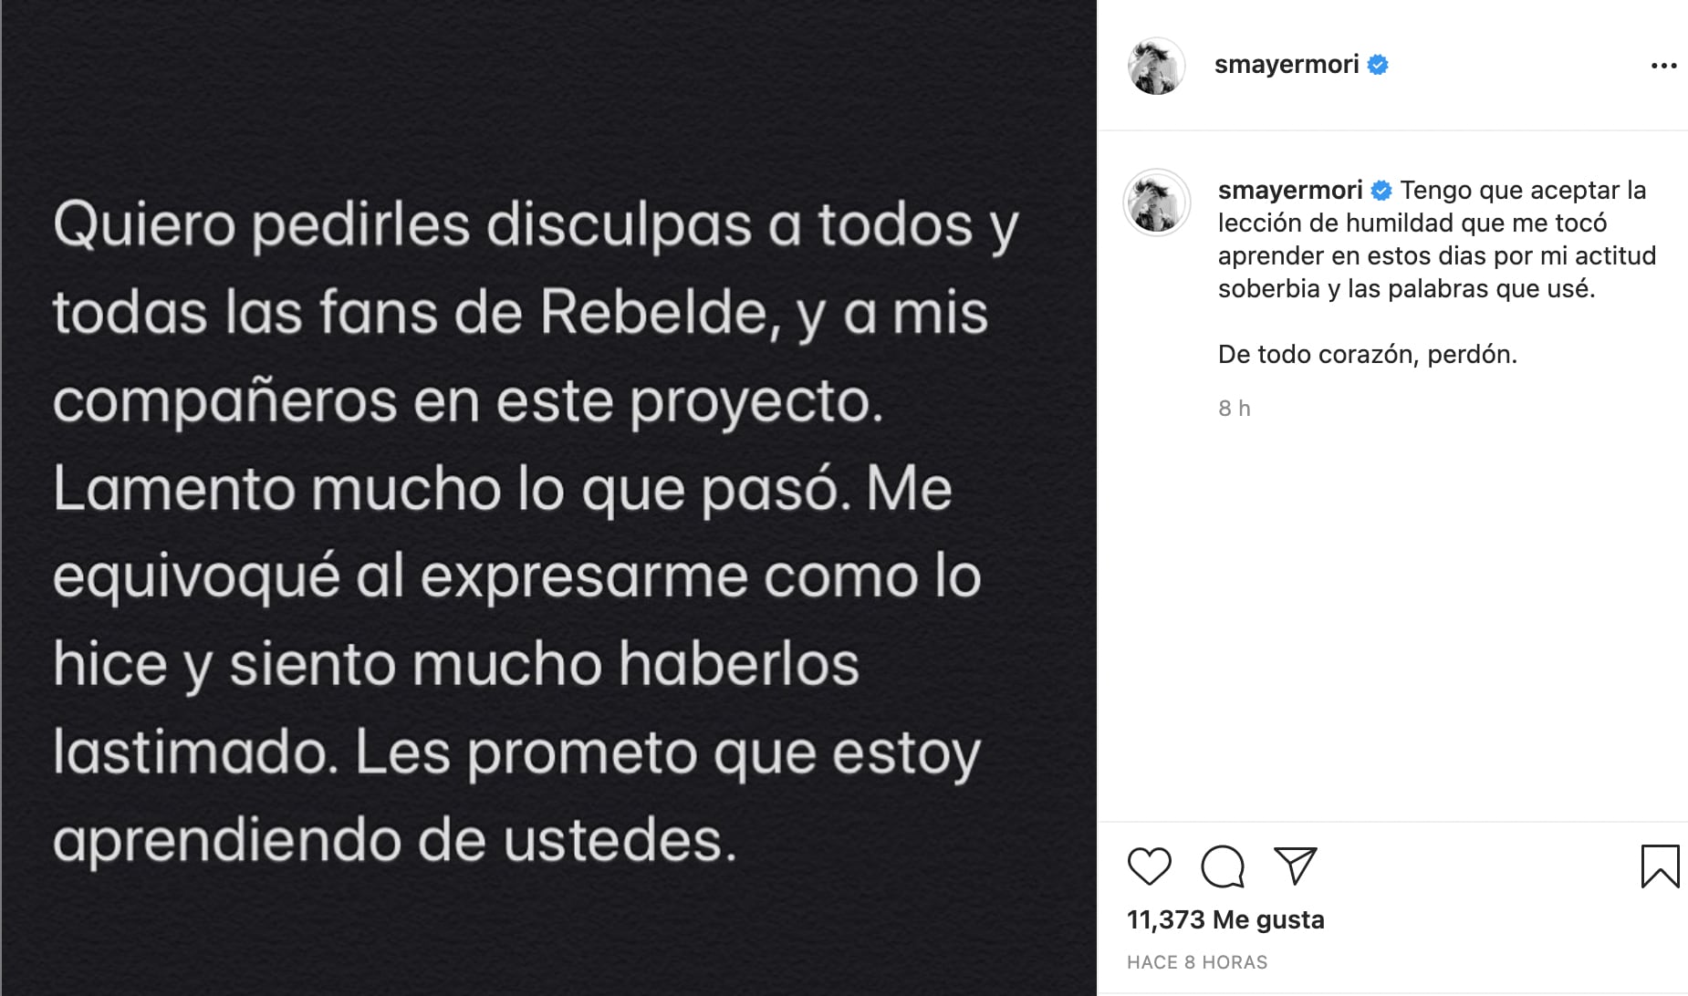
Task: Open smayermori profile from the header username
Action: pyautogui.click(x=1286, y=65)
